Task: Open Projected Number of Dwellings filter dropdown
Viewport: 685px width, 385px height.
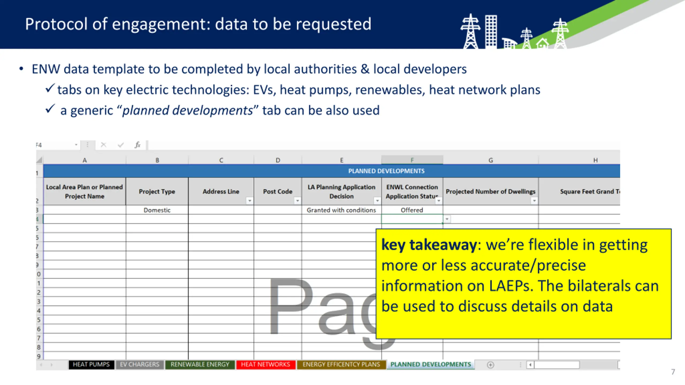Action: pyautogui.click(x=534, y=201)
